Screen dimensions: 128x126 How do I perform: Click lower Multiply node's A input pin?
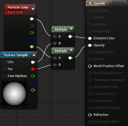[x=55, y=58]
